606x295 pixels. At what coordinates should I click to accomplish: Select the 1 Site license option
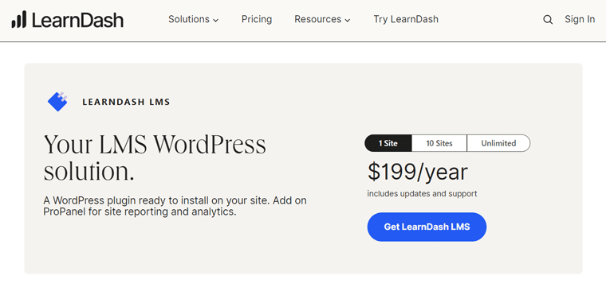[x=388, y=143]
